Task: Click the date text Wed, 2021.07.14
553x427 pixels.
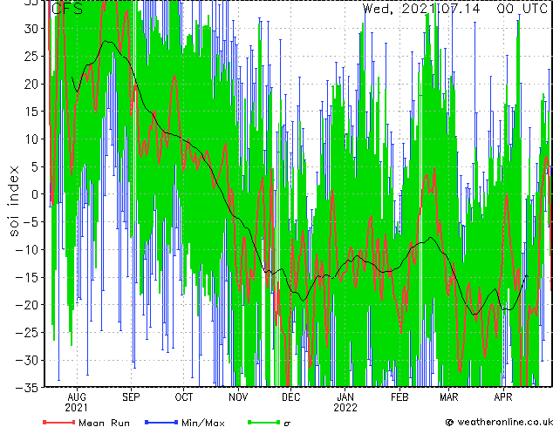Action: click(x=421, y=9)
